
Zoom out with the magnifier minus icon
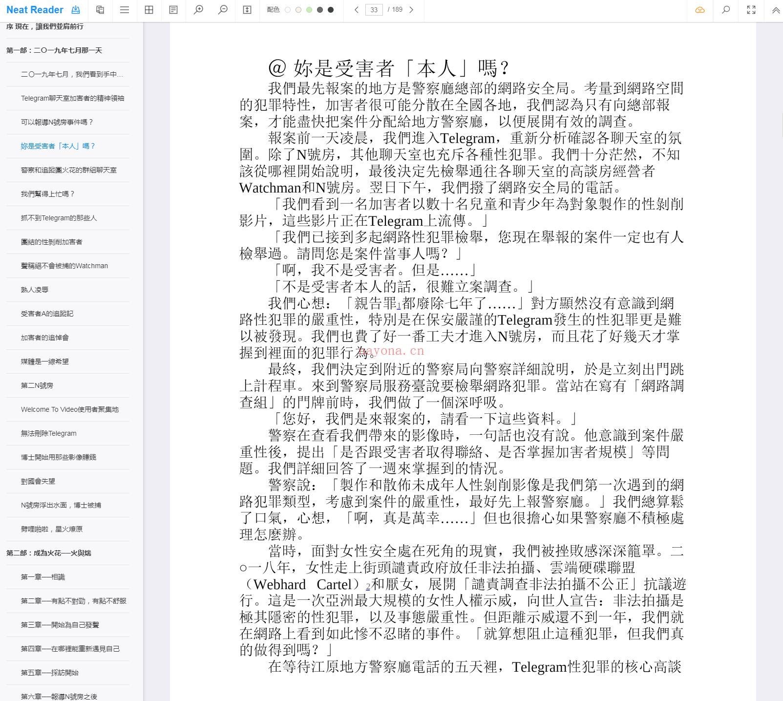[223, 10]
